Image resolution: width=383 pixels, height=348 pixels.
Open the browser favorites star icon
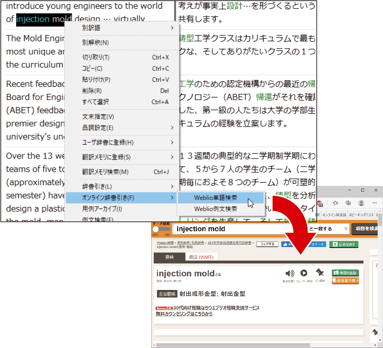pyautogui.click(x=335, y=203)
